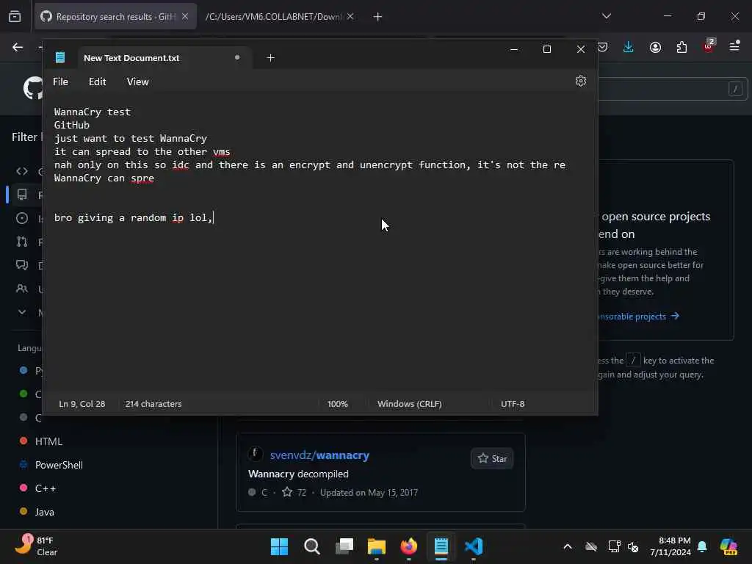This screenshot has height=564, width=752.
Task: Open a new browser tab
Action: 378,17
